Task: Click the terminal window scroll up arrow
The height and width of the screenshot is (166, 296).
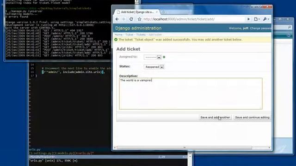Action: click(x=137, y=1)
